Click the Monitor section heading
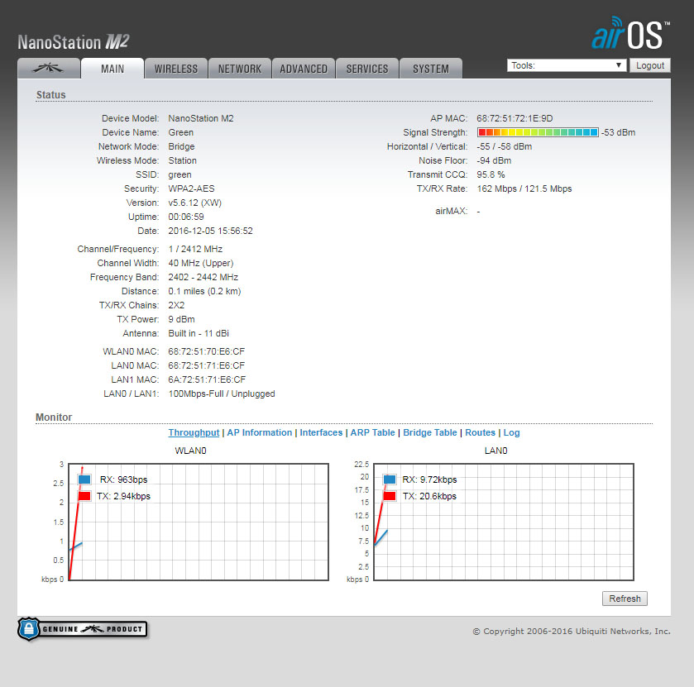Screen dimensions: 694x687 54,417
